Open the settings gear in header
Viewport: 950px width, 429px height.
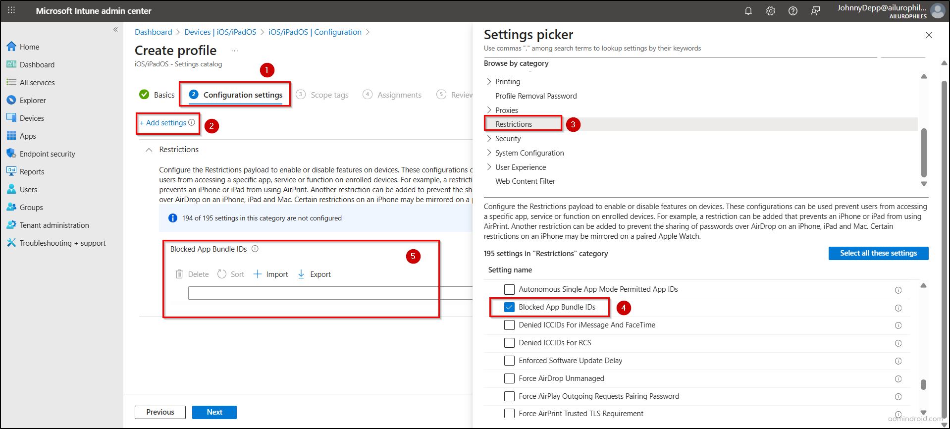[x=770, y=11]
